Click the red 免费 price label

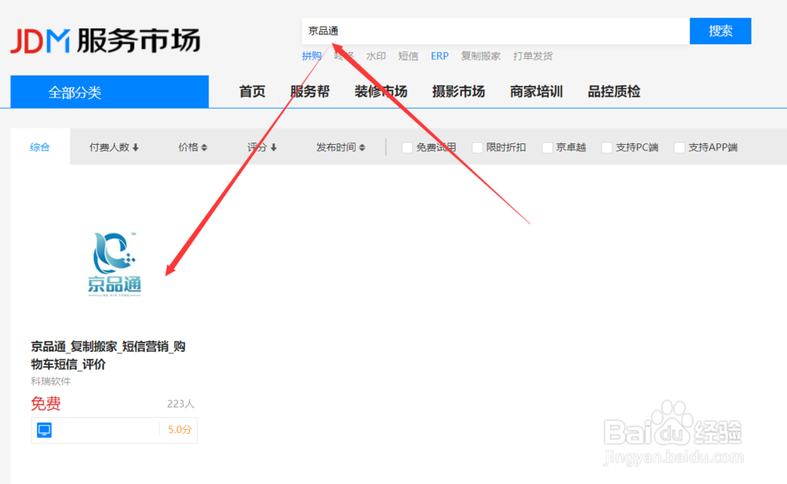tap(46, 404)
